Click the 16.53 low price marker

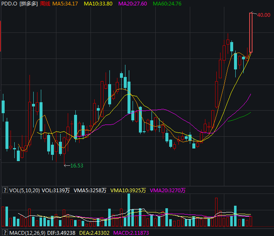[x=77, y=166]
